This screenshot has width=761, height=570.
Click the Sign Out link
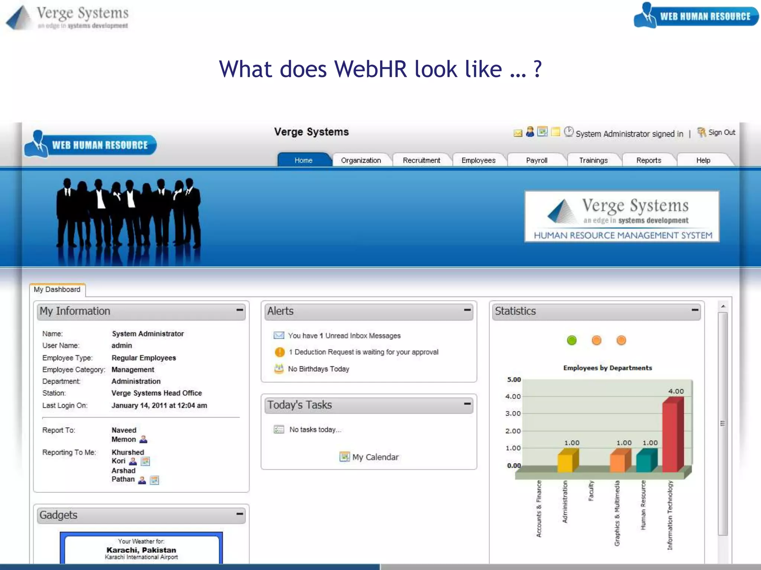(722, 132)
